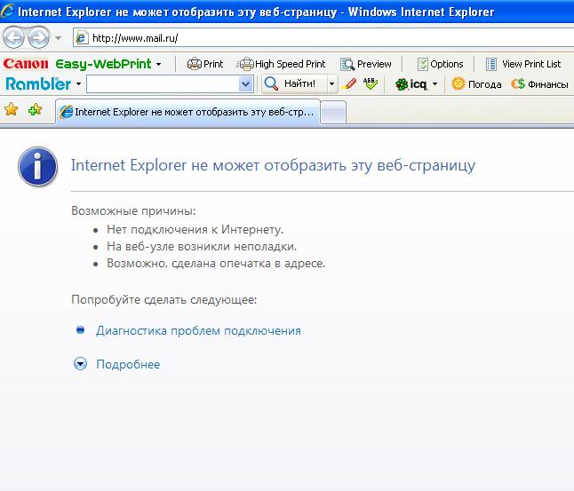Click the browser Forward arrow button
This screenshot has width=574, height=491.
38,37
